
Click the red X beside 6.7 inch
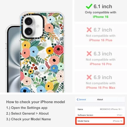[89, 30]
